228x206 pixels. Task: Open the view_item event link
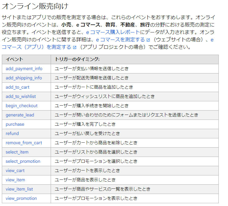[15, 180]
